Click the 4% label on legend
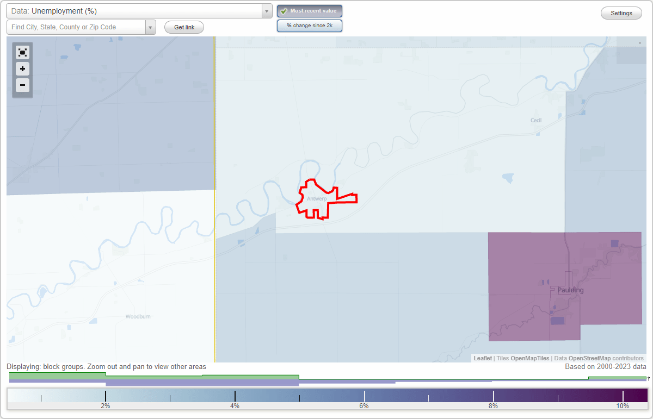This screenshot has height=419, width=653. click(x=235, y=406)
